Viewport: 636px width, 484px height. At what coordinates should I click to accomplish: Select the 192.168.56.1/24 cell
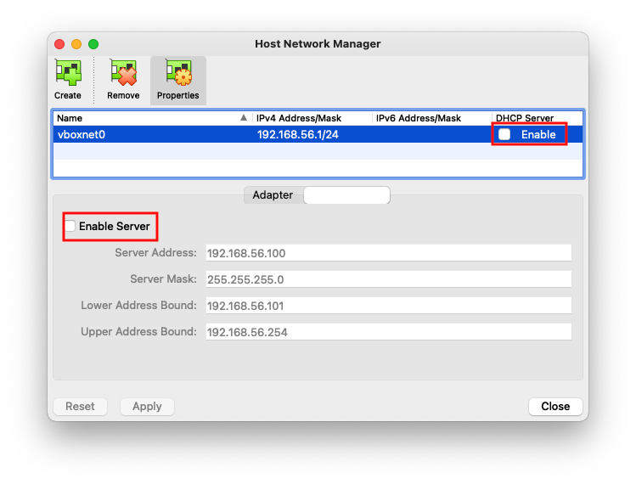click(x=298, y=135)
